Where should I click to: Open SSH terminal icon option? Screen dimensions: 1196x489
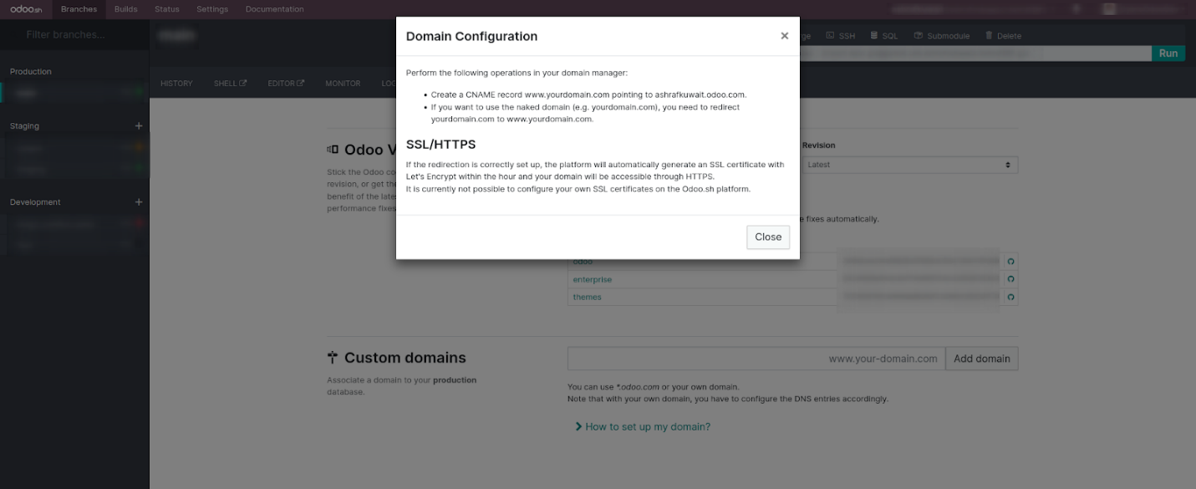point(830,36)
